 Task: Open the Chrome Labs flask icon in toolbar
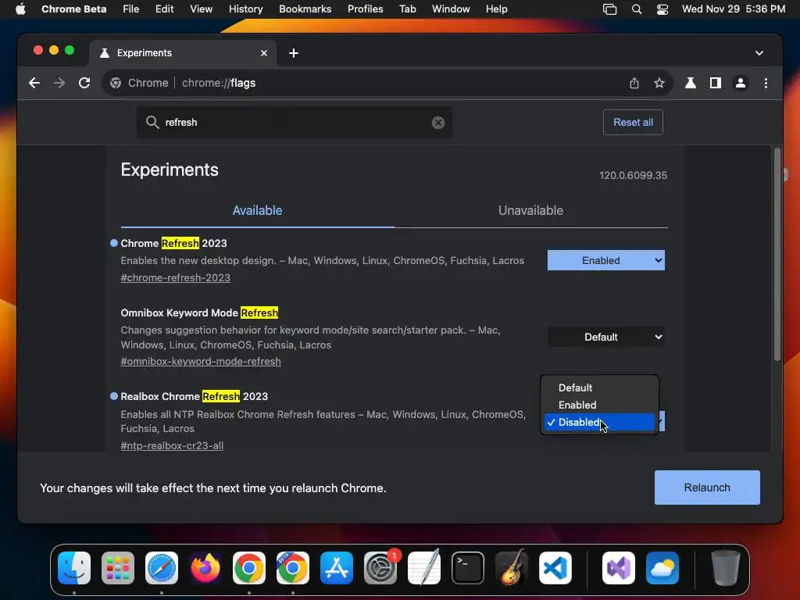[691, 83]
